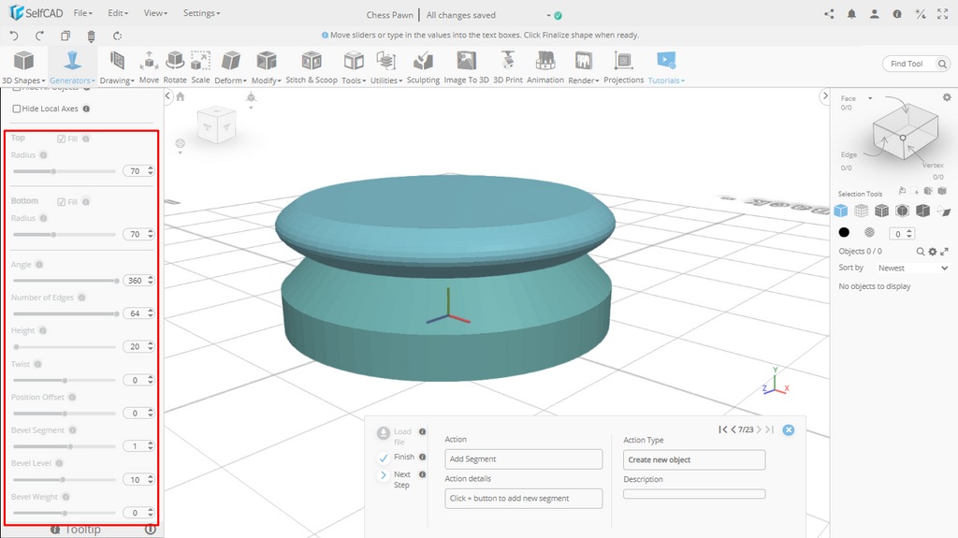Click the Height slider track
Viewport: 958px width, 538px height.
point(64,347)
